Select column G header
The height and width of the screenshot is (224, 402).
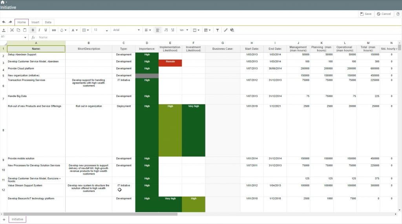coord(223,43)
